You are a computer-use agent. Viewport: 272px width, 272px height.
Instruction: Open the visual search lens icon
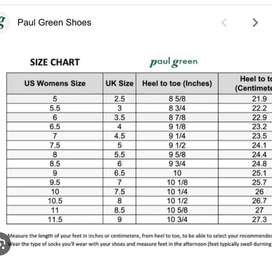point(4,244)
